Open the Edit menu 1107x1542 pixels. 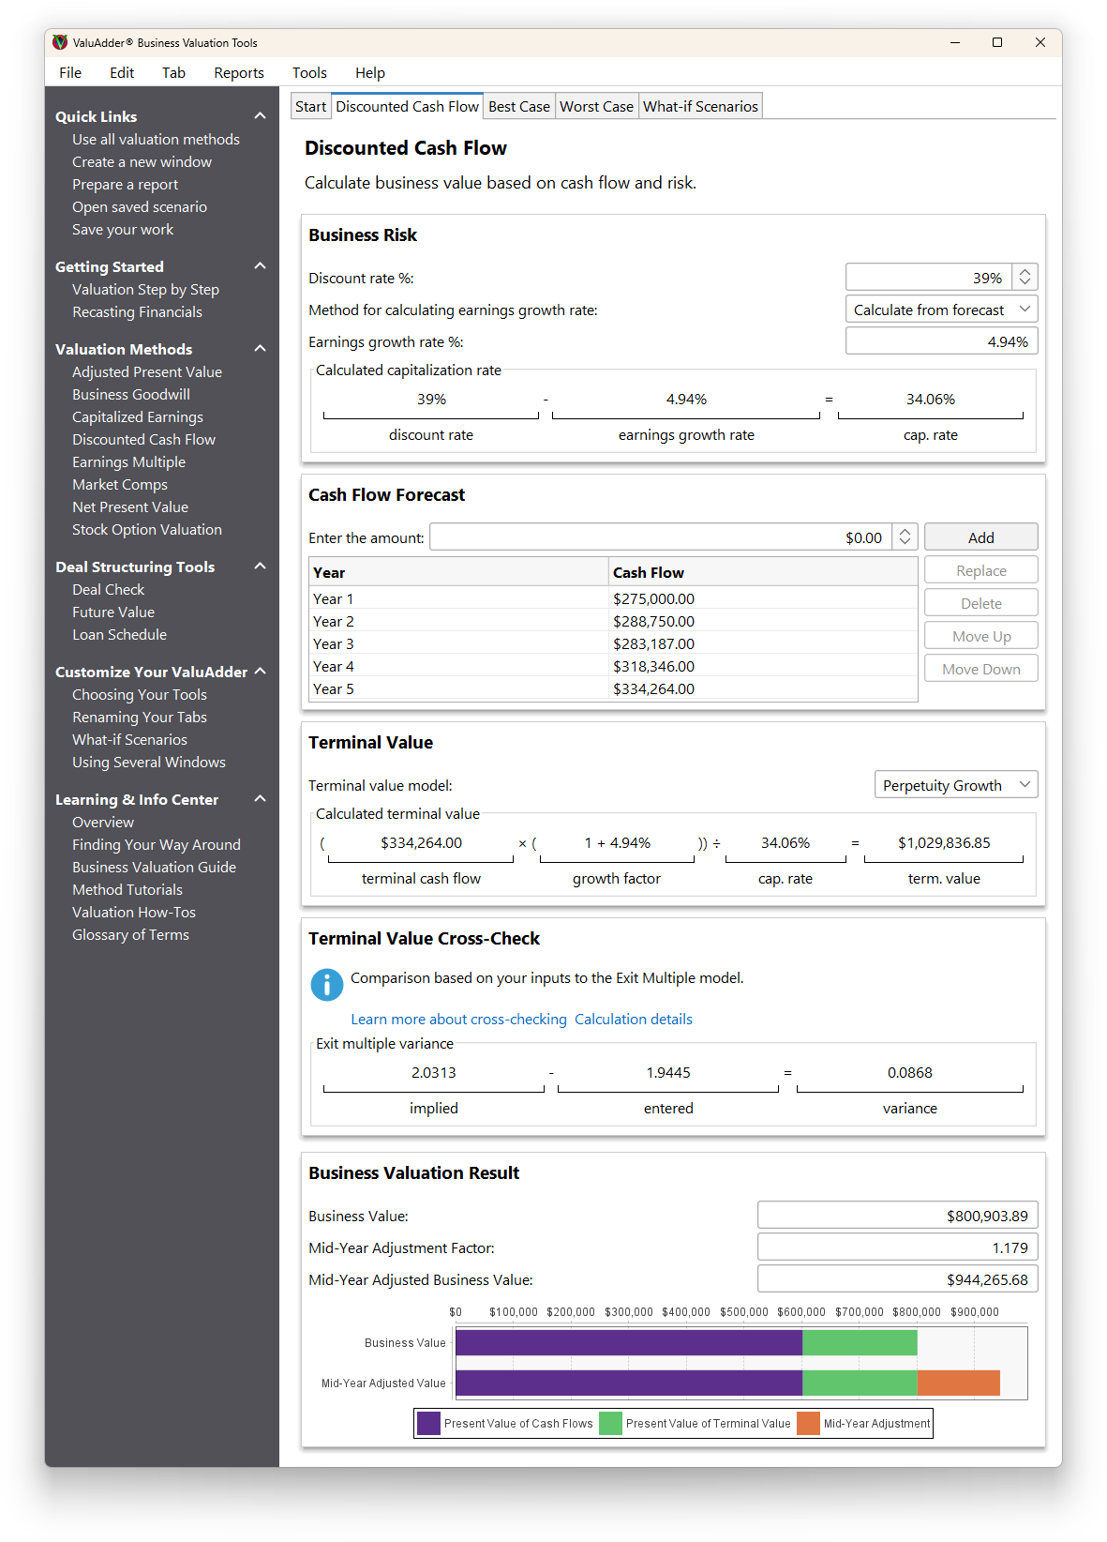point(122,73)
